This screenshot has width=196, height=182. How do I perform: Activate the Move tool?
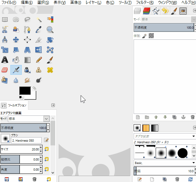(x=16, y=40)
